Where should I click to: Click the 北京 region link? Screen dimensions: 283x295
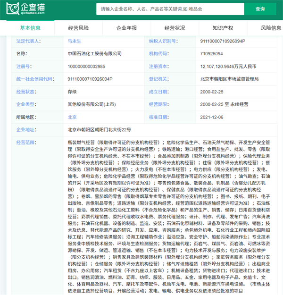point(72,117)
